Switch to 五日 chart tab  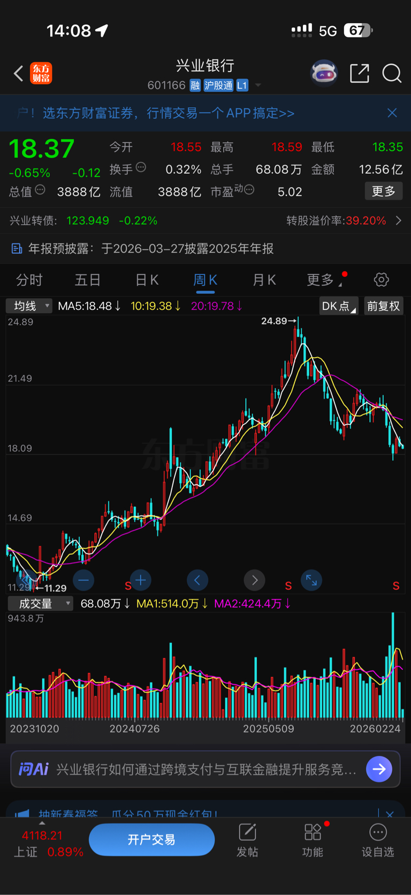pos(88,280)
